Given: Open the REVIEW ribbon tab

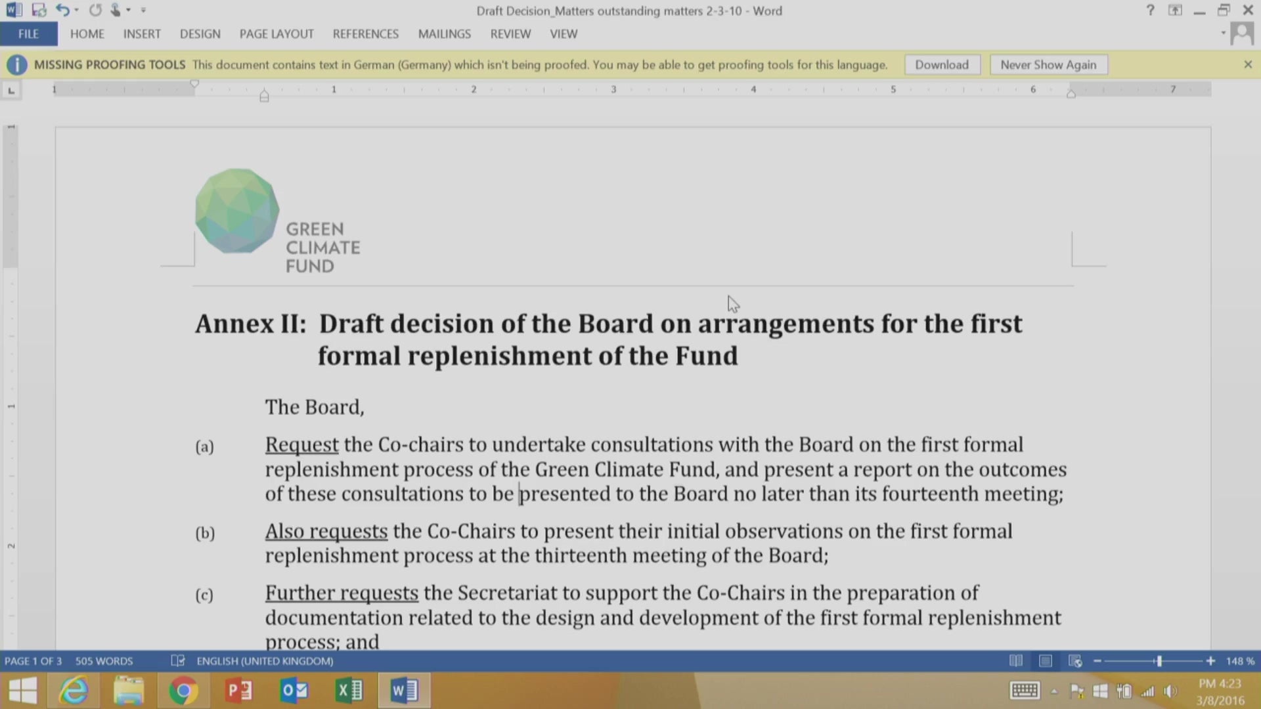Looking at the screenshot, I should tap(510, 34).
